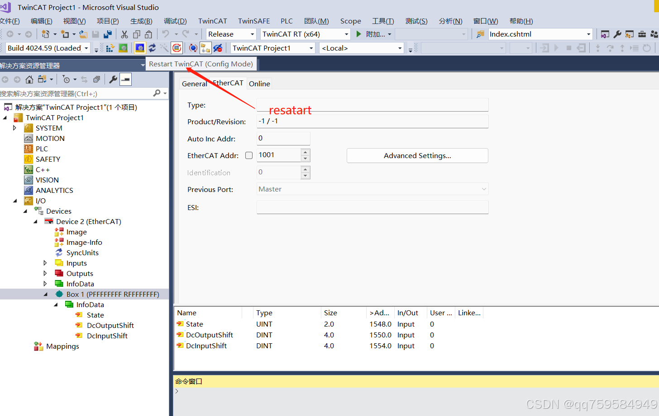
Task: Click the Reload Devices arrows icon
Action: tap(152, 48)
